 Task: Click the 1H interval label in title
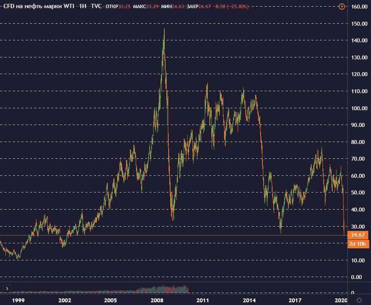click(x=83, y=6)
